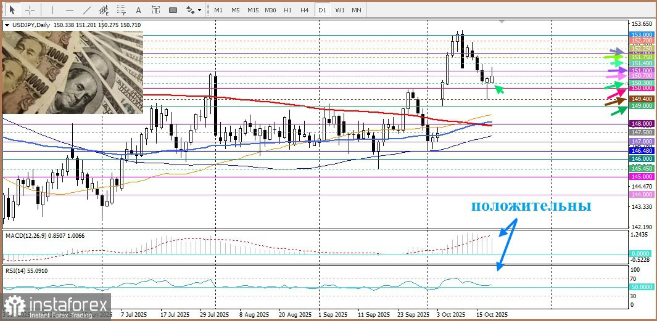The image size is (657, 321).
Task: Click the 145.000 price level label
Action: (x=642, y=177)
